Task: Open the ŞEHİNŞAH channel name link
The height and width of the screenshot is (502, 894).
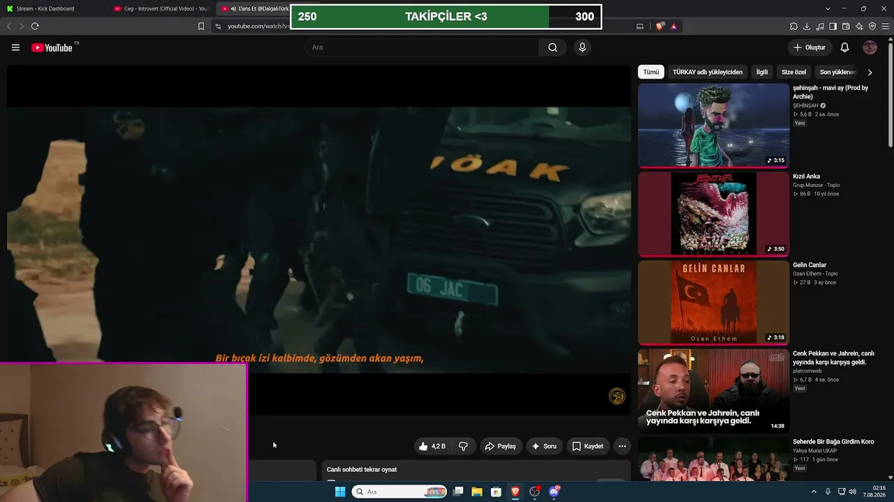Action: [805, 106]
